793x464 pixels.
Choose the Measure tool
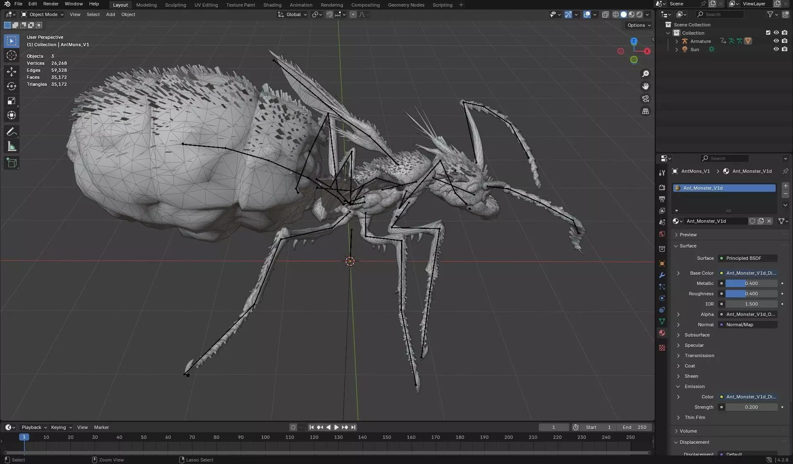12,147
